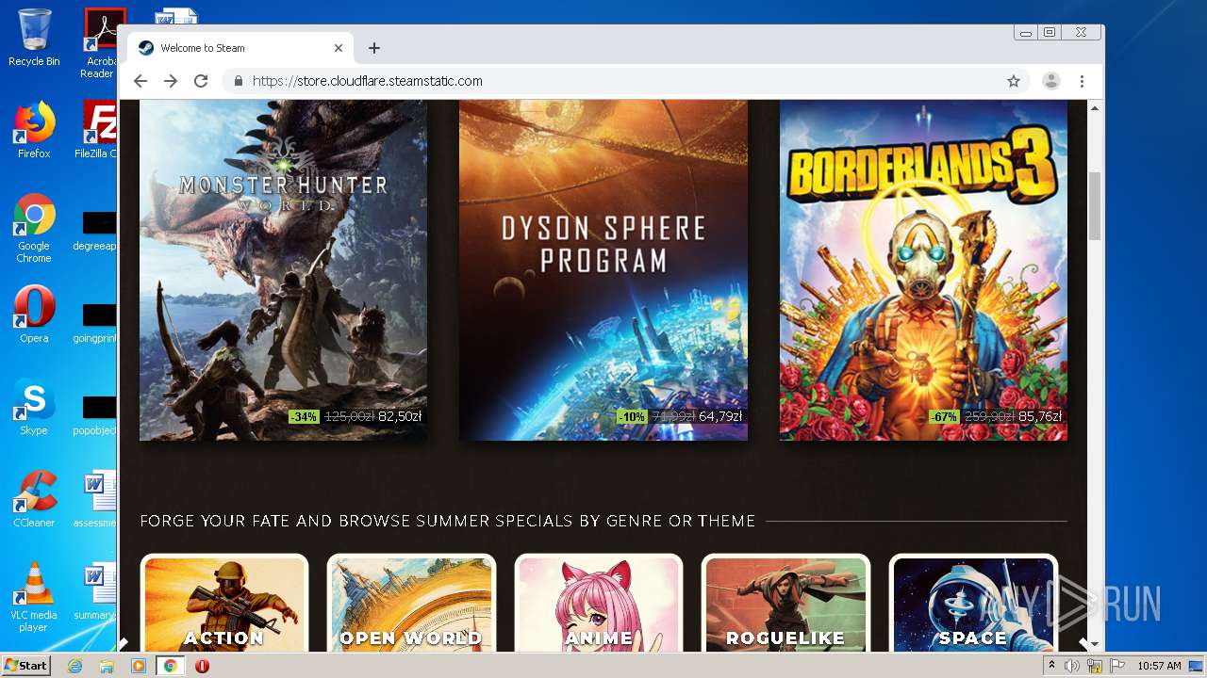Open the Dyson Sphere Program game card
The width and height of the screenshot is (1207, 678).
coord(603,270)
